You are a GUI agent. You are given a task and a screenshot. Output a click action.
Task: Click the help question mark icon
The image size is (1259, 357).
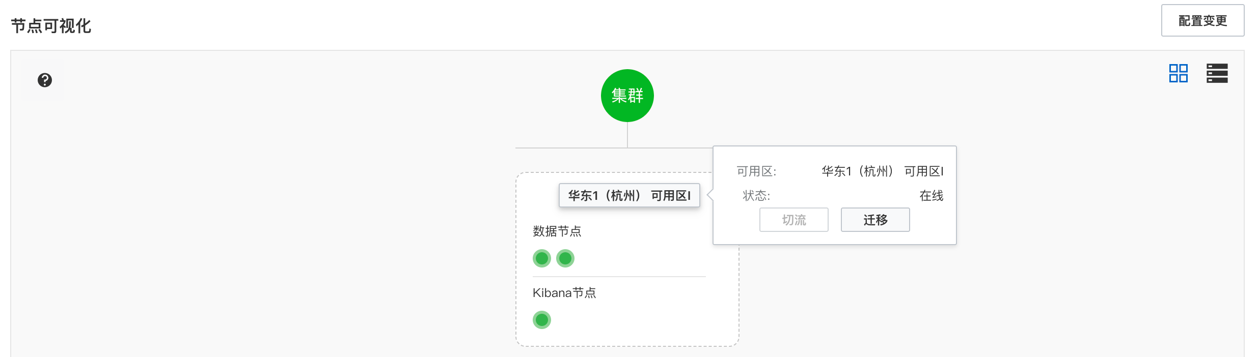pyautogui.click(x=45, y=80)
